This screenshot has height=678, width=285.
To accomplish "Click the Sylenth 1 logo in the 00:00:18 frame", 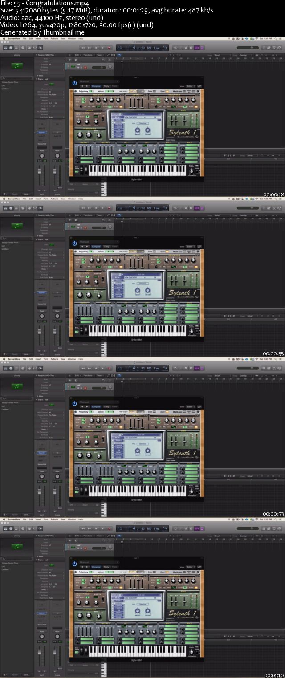I will [x=183, y=132].
